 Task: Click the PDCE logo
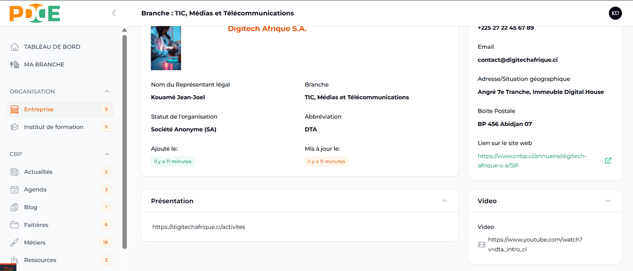click(35, 13)
